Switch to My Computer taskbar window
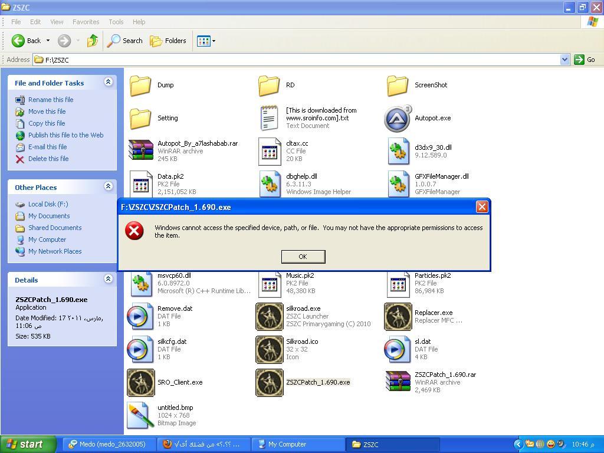The width and height of the screenshot is (604, 453). coord(298,444)
